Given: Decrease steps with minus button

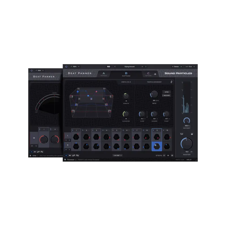Looking at the screenshot, I should pyautogui.click(x=164, y=155).
